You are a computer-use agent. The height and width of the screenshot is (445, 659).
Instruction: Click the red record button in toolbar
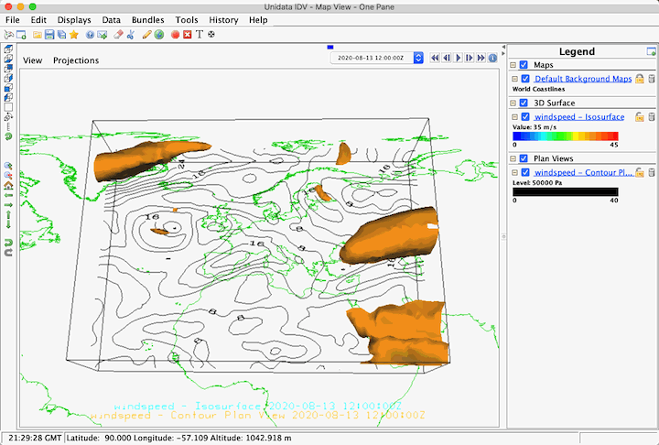click(x=174, y=35)
